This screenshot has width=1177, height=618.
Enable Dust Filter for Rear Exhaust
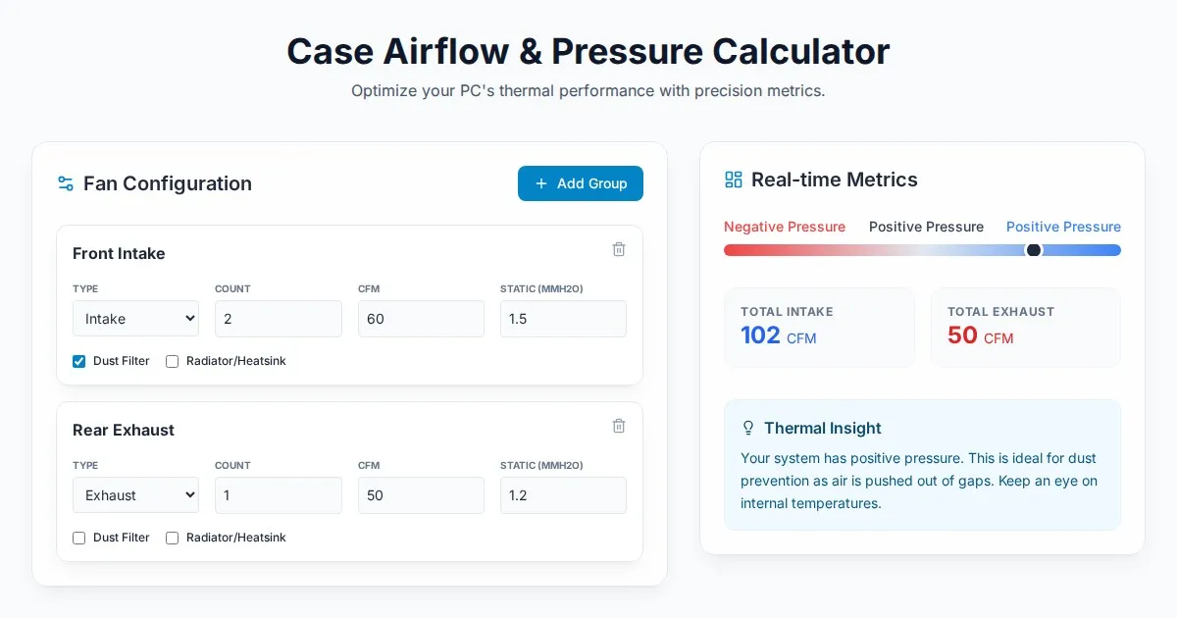[79, 538]
